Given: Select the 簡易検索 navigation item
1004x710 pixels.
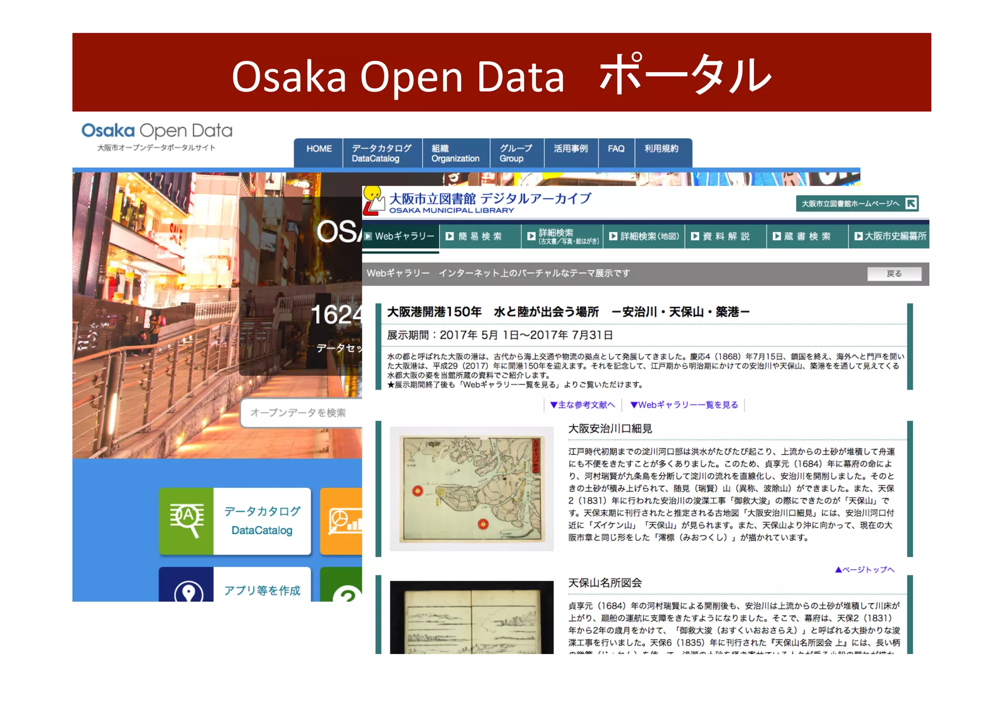Looking at the screenshot, I should (x=480, y=236).
